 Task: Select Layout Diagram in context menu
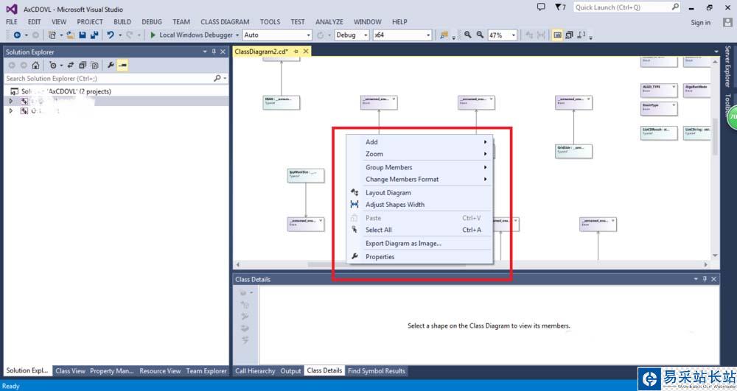pyautogui.click(x=420, y=192)
